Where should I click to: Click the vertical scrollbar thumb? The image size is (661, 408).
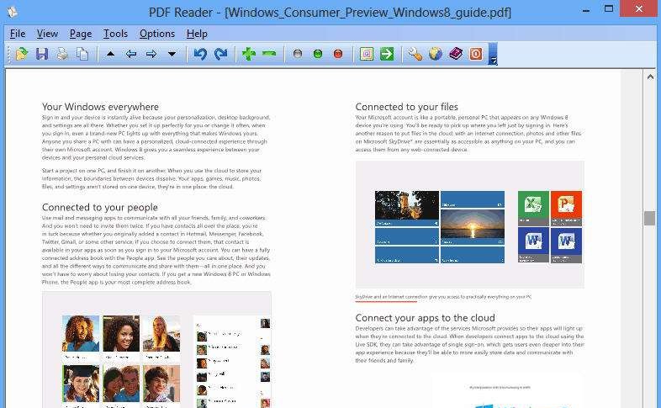tap(650, 219)
